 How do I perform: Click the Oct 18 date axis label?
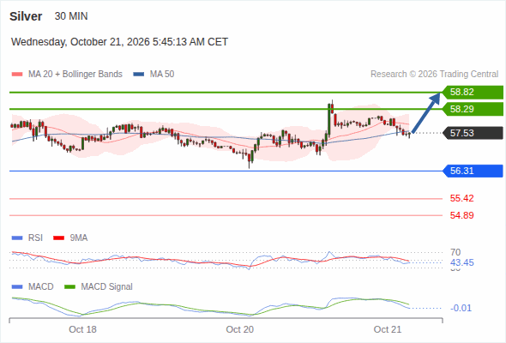[82, 329]
